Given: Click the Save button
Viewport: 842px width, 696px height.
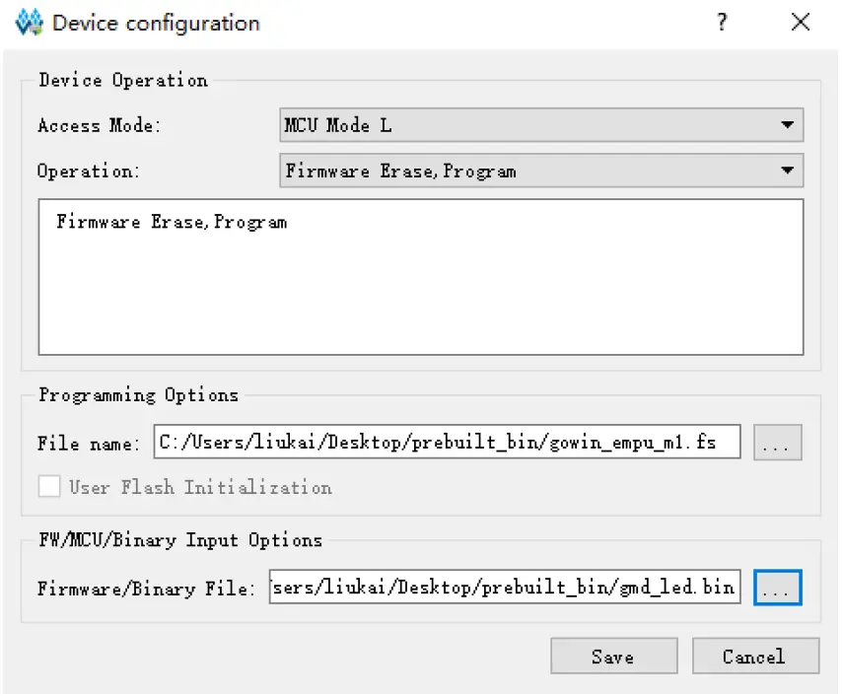Looking at the screenshot, I should [613, 656].
